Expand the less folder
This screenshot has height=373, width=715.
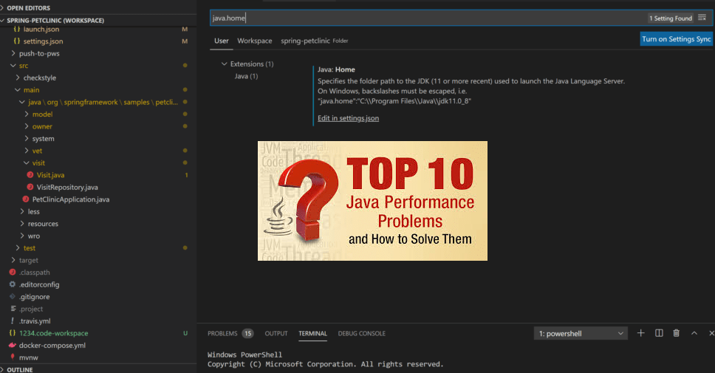coord(34,211)
